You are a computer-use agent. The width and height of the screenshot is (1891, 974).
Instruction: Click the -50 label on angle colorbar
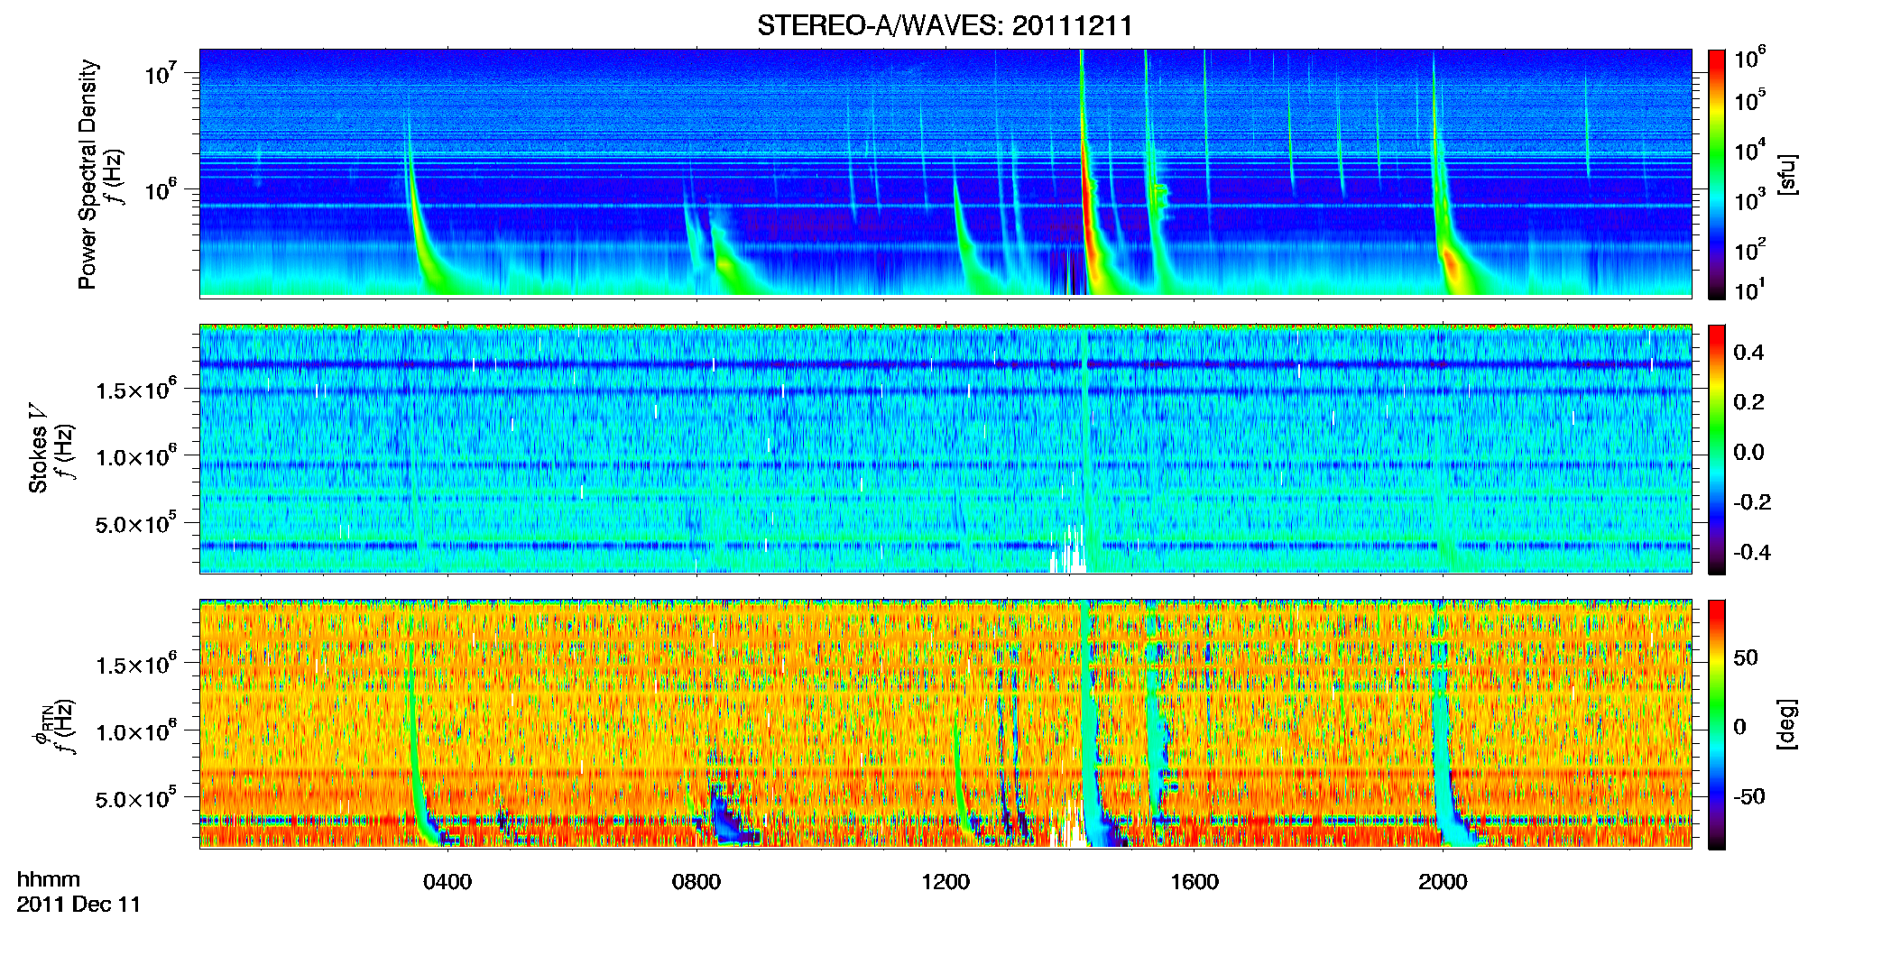tap(1748, 796)
